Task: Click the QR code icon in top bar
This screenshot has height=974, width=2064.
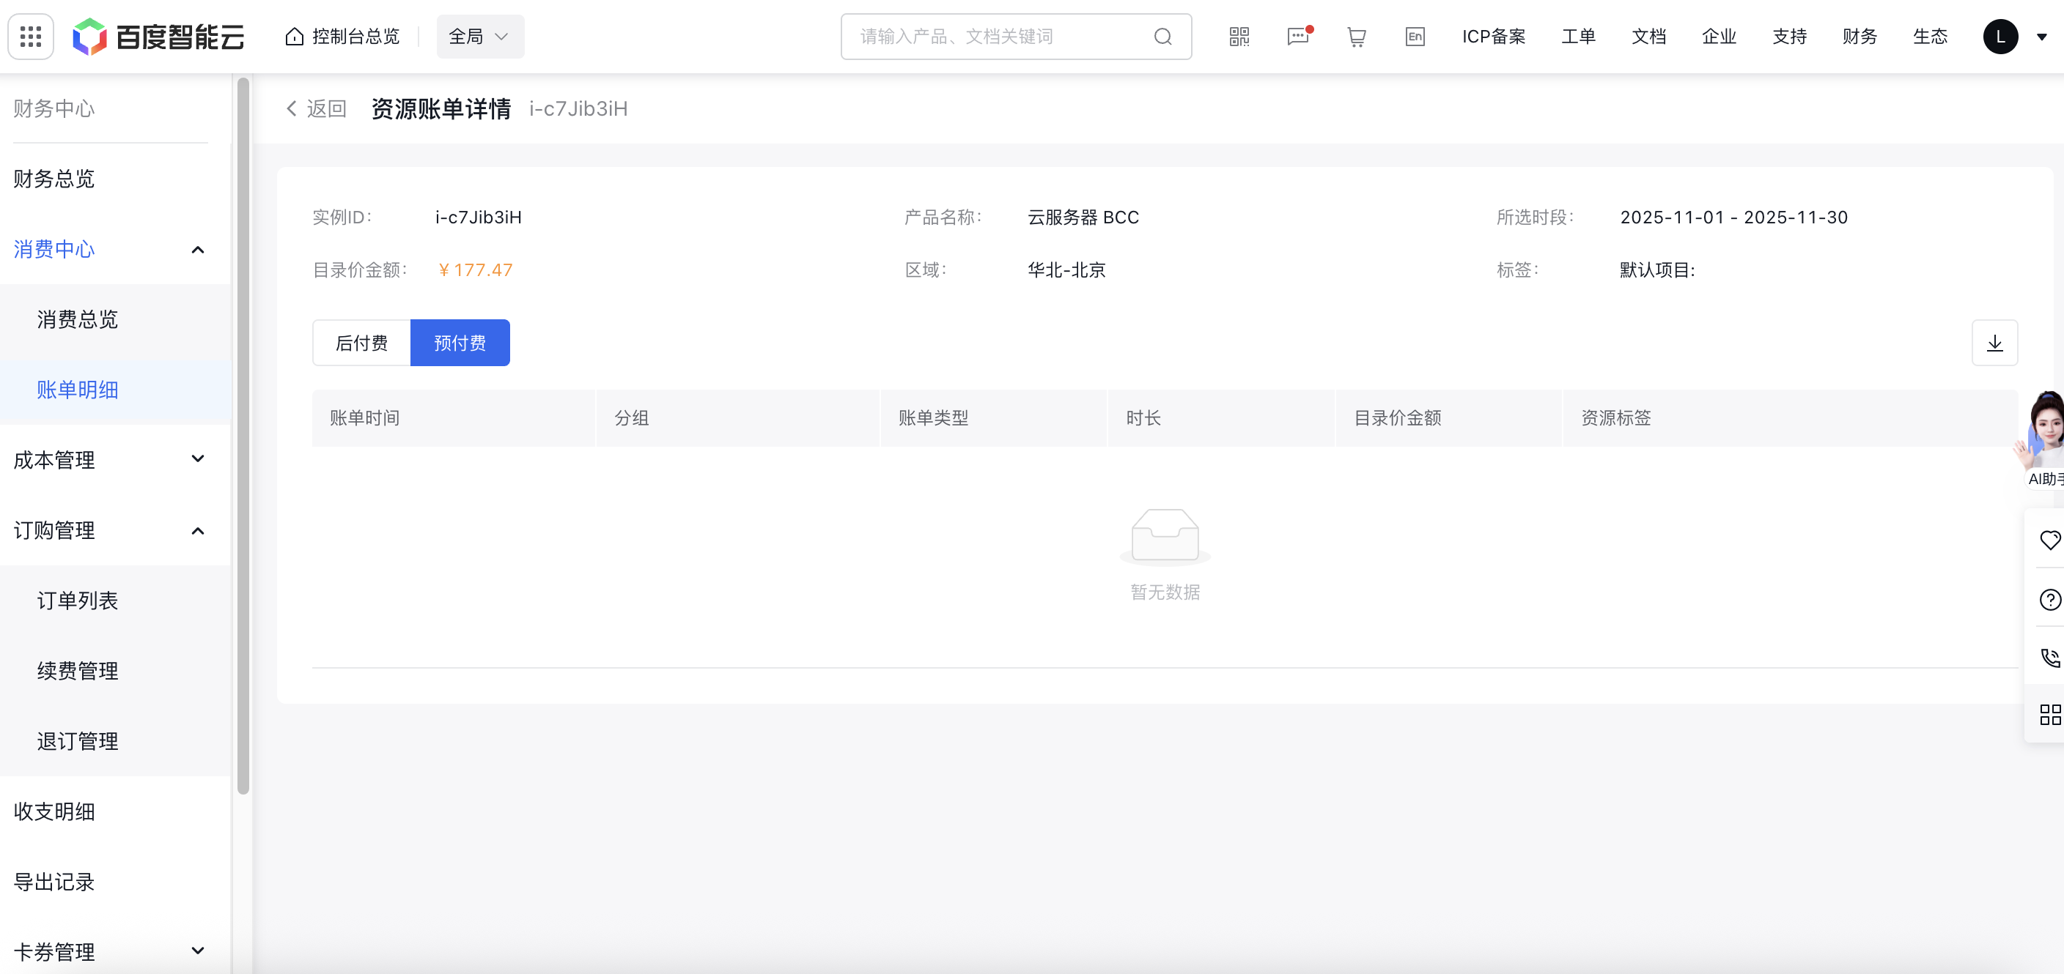Action: [1238, 36]
